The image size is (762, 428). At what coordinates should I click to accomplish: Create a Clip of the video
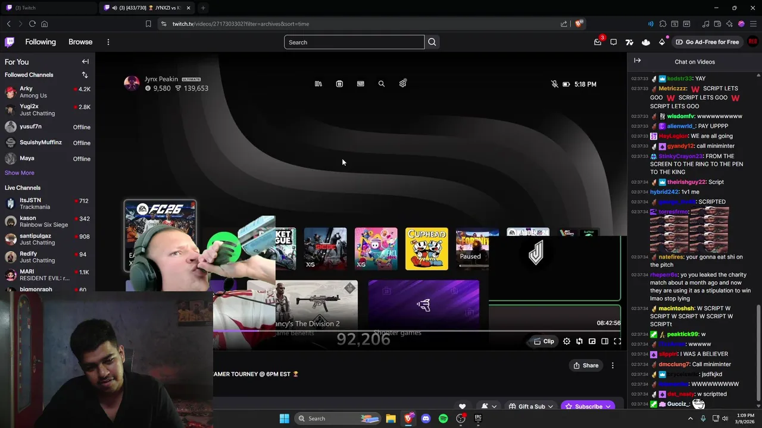tap(544, 341)
